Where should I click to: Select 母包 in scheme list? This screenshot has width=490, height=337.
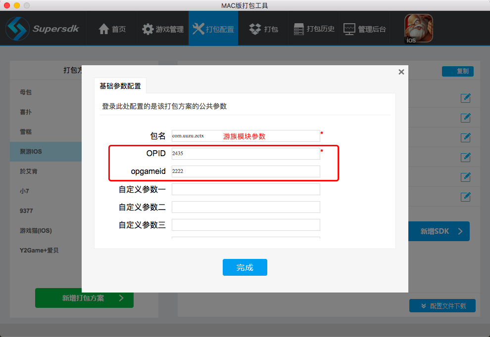(x=46, y=92)
